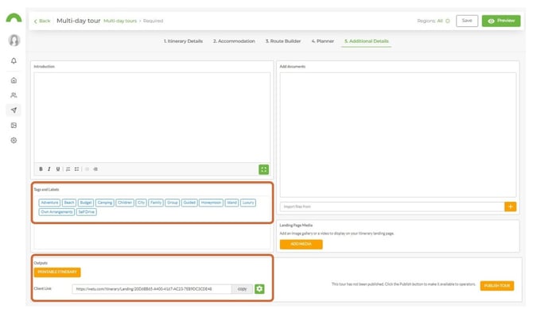533x313 pixels.
Task: Open notifications bell in sidebar
Action: tap(14, 60)
